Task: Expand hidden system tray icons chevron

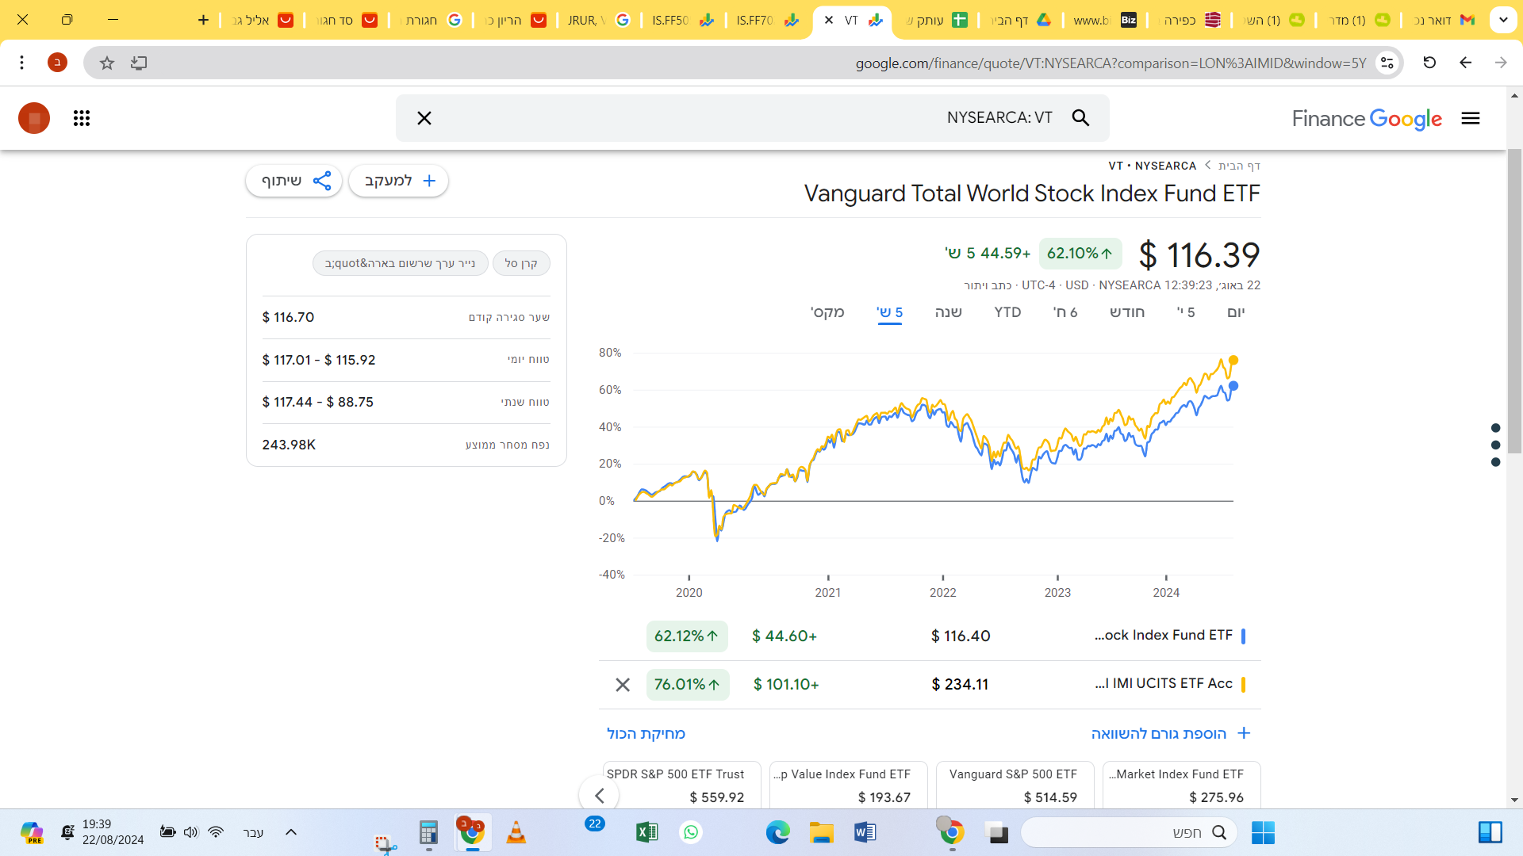Action: [x=291, y=832]
